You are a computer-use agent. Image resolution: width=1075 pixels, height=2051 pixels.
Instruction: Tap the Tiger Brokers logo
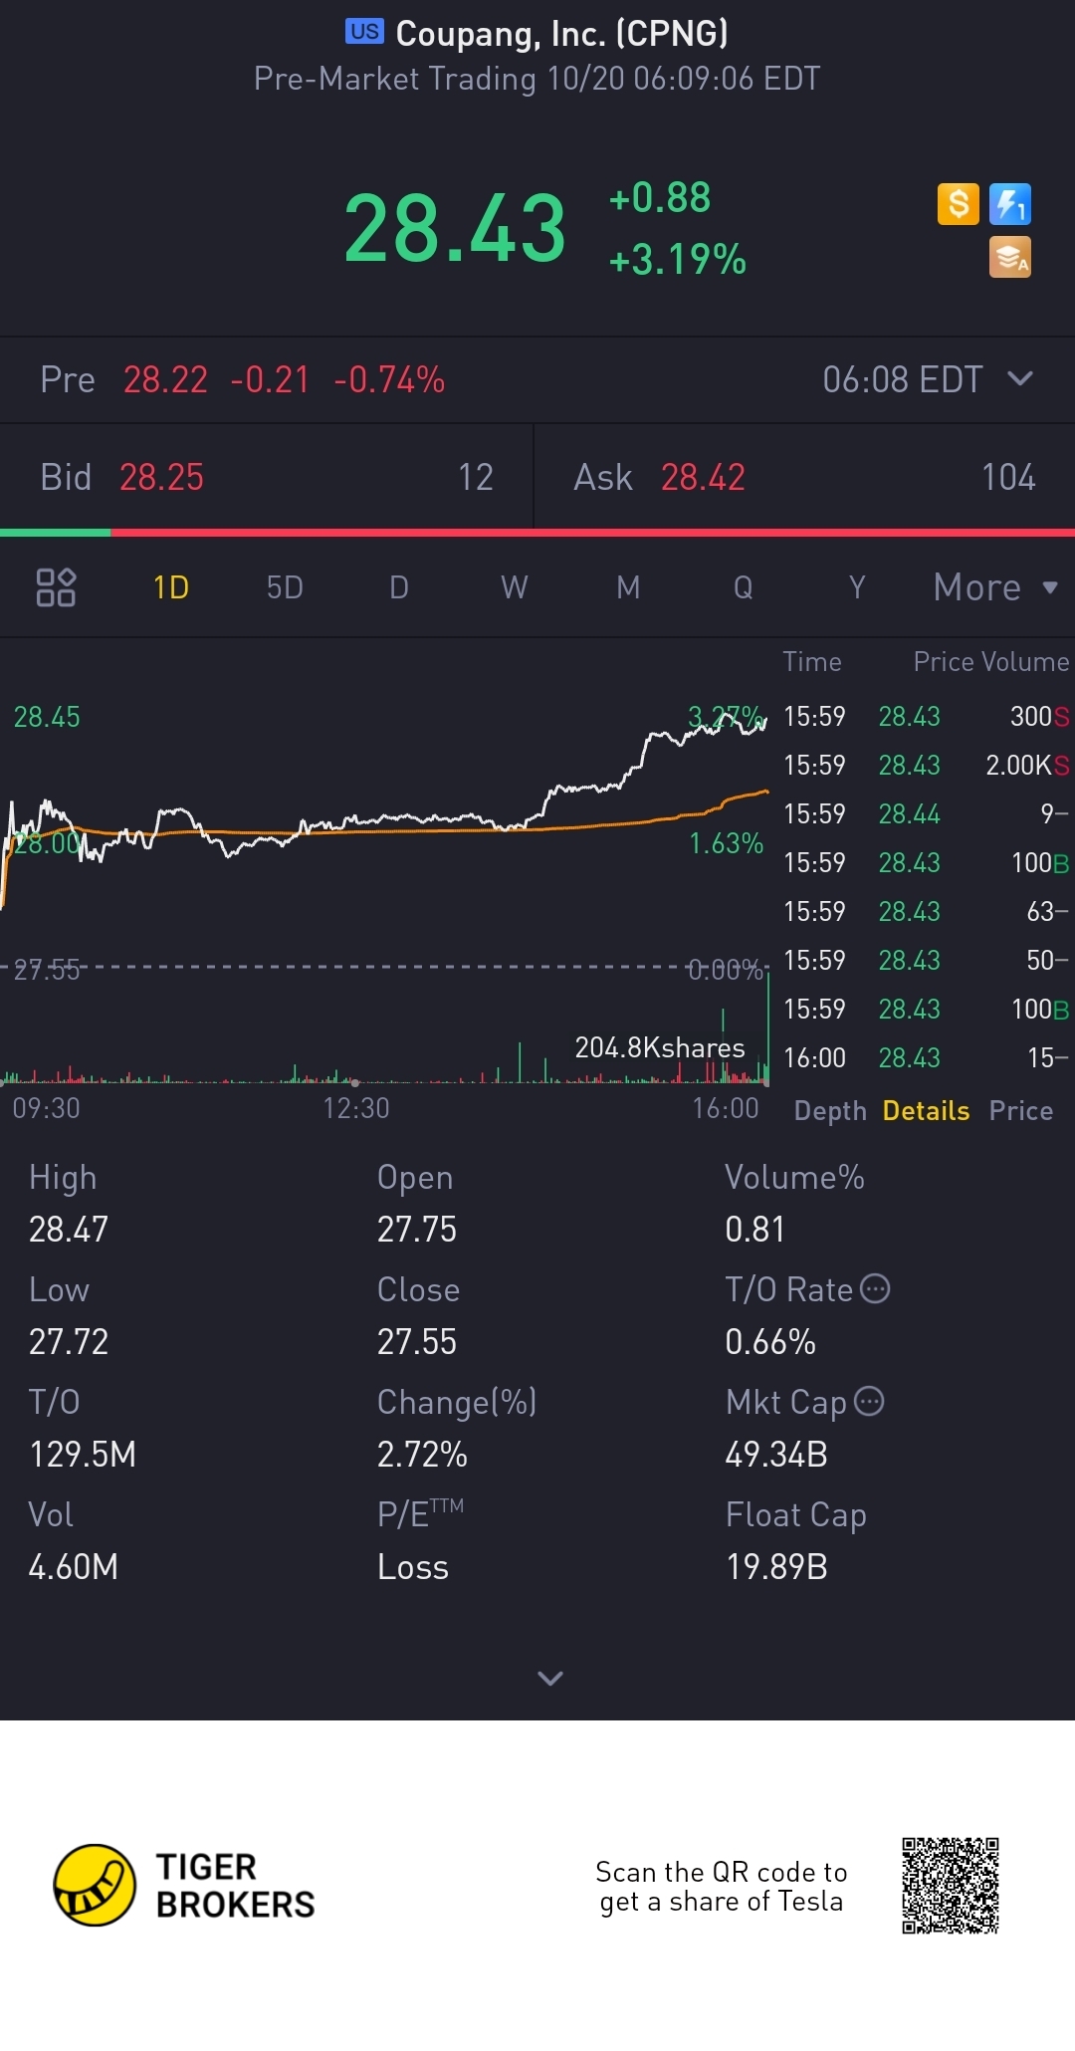(184, 1885)
